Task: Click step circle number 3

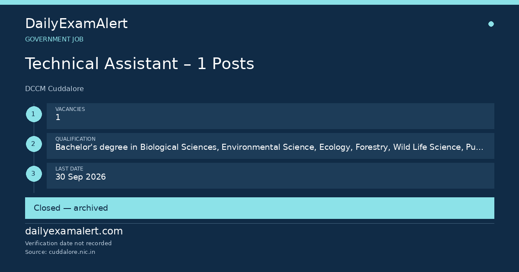Action: coord(34,174)
